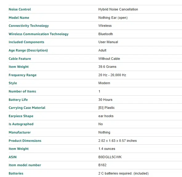Viewport: 182px width, 177px height.
Task: Select the Manufacturer value 'Nothing'
Action: pos(104,132)
